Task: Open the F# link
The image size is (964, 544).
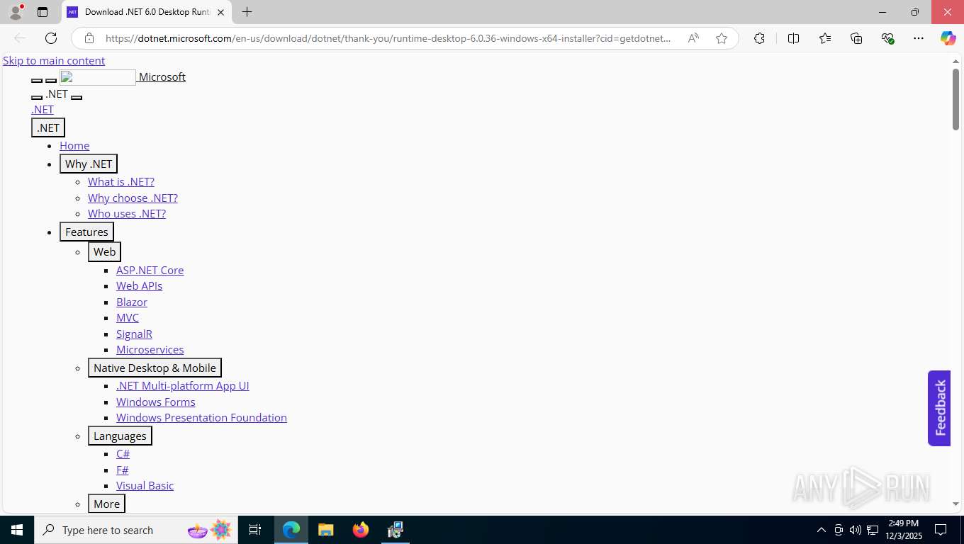Action: pos(123,470)
